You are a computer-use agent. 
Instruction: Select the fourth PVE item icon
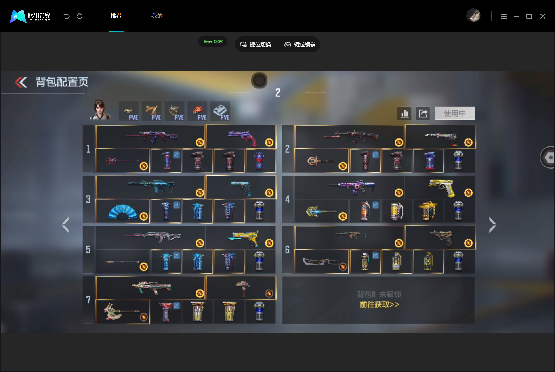[x=198, y=111]
